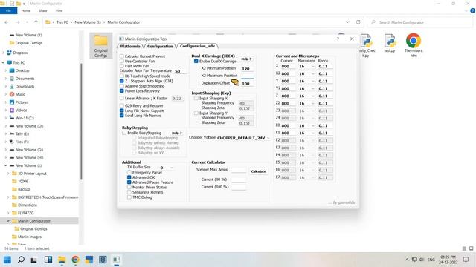This screenshot has height=267, width=476.
Task: Open Explorer Home ribbon tab
Action: (26, 10)
